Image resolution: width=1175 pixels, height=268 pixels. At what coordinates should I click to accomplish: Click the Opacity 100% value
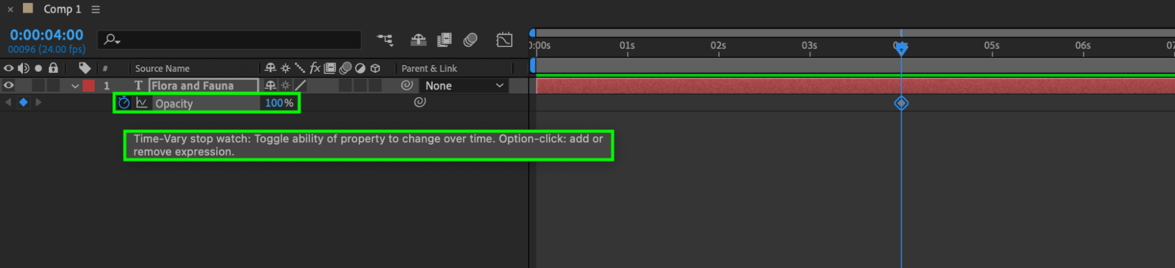coord(274,103)
